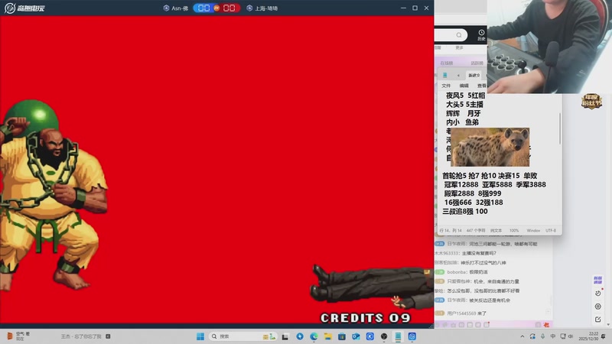Switch to the 活跃榜 tab
612x344 pixels.
tap(477, 63)
